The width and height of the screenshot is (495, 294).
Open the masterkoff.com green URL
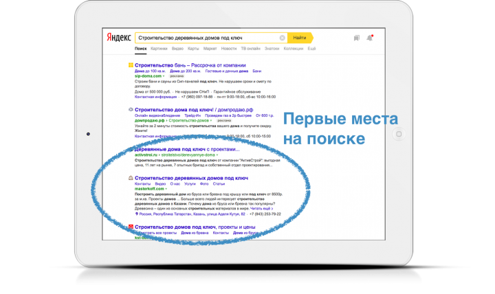149,189
